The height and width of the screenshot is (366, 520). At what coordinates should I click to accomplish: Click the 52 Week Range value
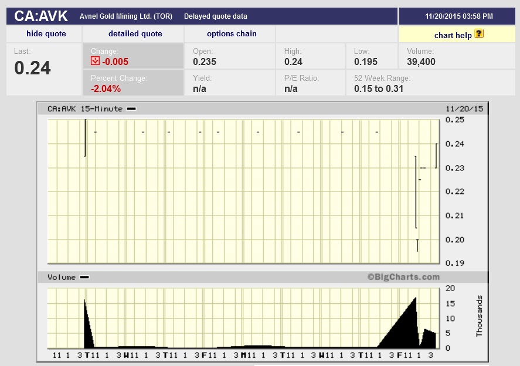[x=379, y=89]
